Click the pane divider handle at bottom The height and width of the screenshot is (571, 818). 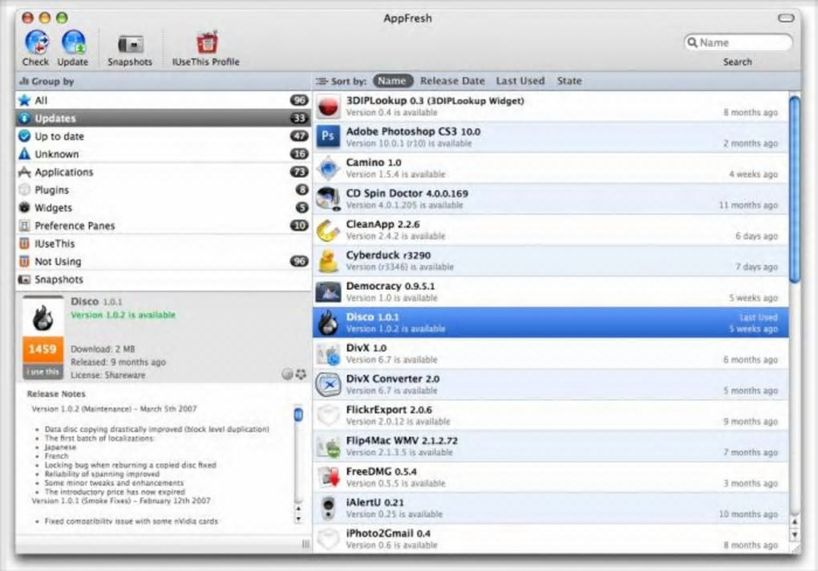[x=306, y=544]
